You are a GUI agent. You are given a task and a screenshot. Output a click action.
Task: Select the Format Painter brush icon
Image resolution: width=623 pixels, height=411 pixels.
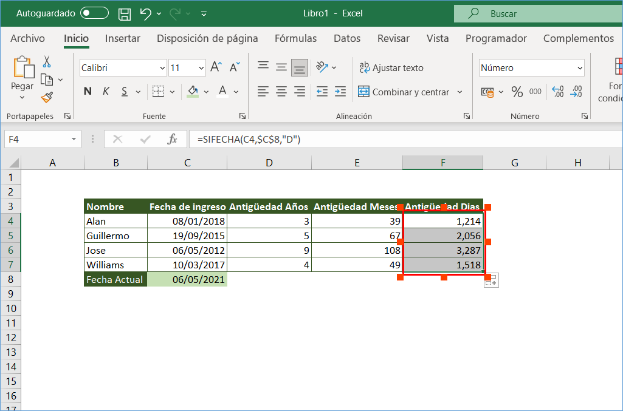coord(47,97)
